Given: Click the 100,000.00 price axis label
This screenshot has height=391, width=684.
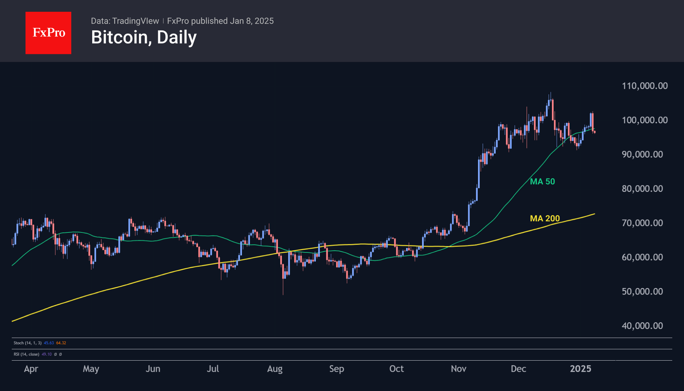Looking at the screenshot, I should pos(644,120).
